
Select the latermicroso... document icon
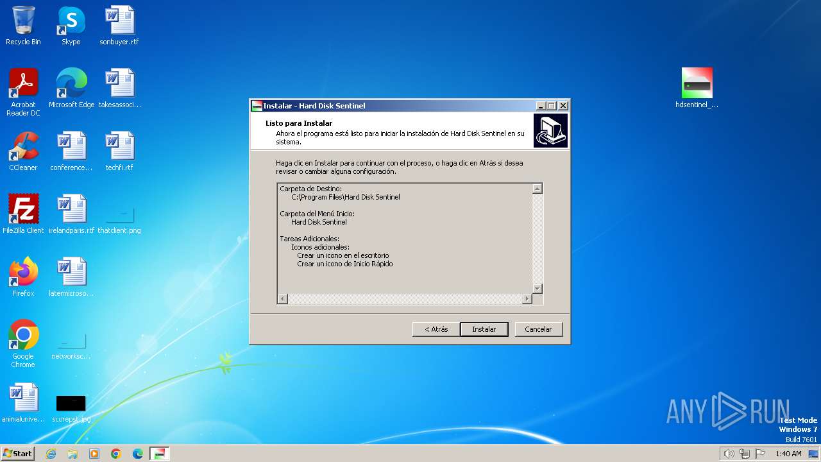click(x=71, y=277)
